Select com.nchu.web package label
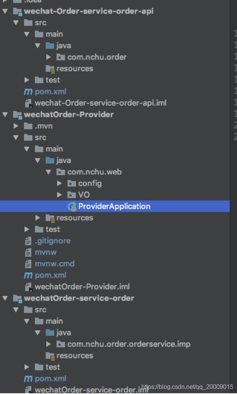Image resolution: width=237 pixels, height=394 pixels. [94, 172]
